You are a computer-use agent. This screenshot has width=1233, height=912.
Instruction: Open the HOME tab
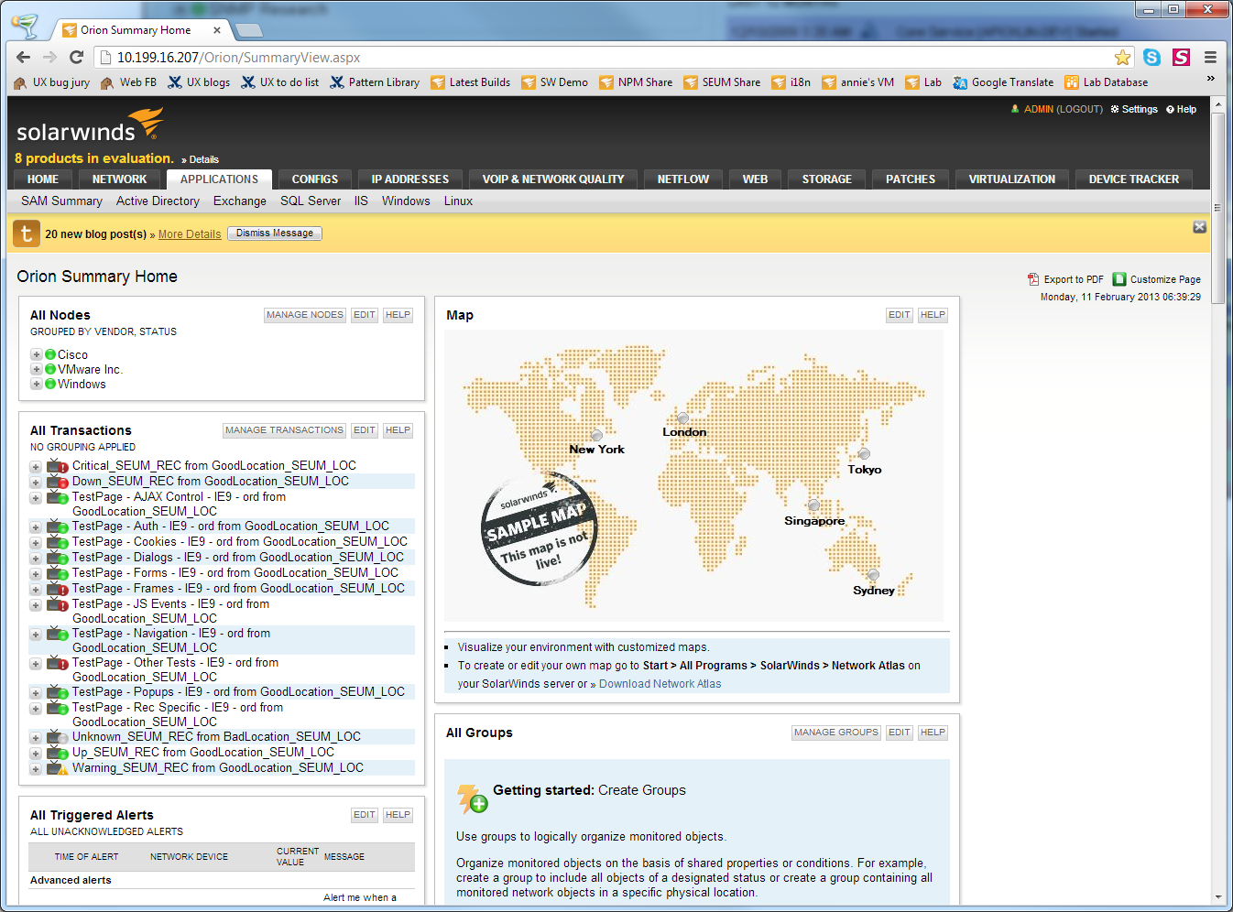coord(43,179)
